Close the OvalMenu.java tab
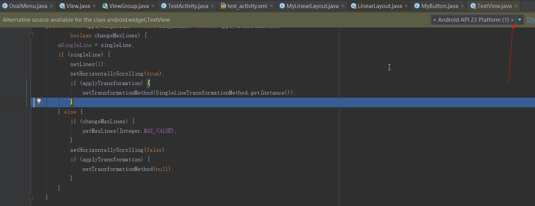535x206 pixels. pyautogui.click(x=51, y=6)
